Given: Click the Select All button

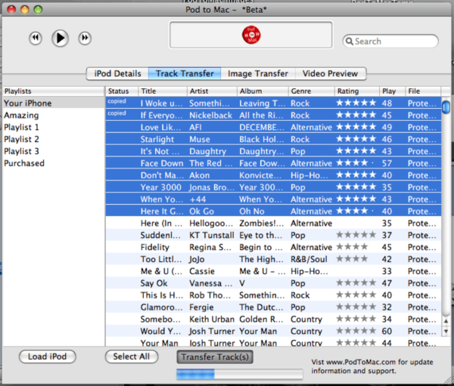Looking at the screenshot, I should point(132,357).
